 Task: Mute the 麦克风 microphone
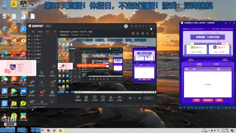coord(111,98)
